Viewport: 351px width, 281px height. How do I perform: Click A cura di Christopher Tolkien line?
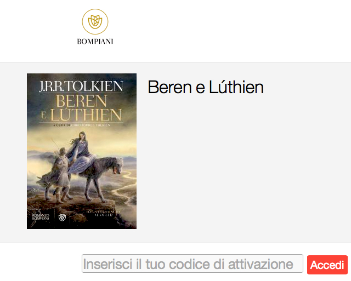pyautogui.click(x=82, y=125)
